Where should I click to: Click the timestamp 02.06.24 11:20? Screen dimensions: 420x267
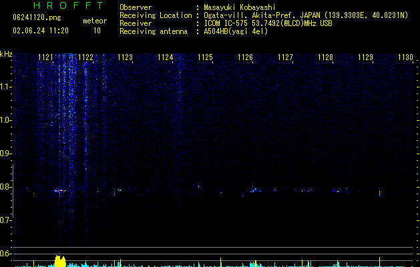41,31
